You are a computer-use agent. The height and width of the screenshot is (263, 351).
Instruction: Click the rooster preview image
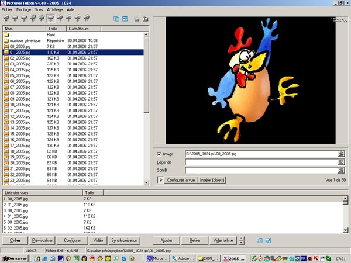(250, 80)
